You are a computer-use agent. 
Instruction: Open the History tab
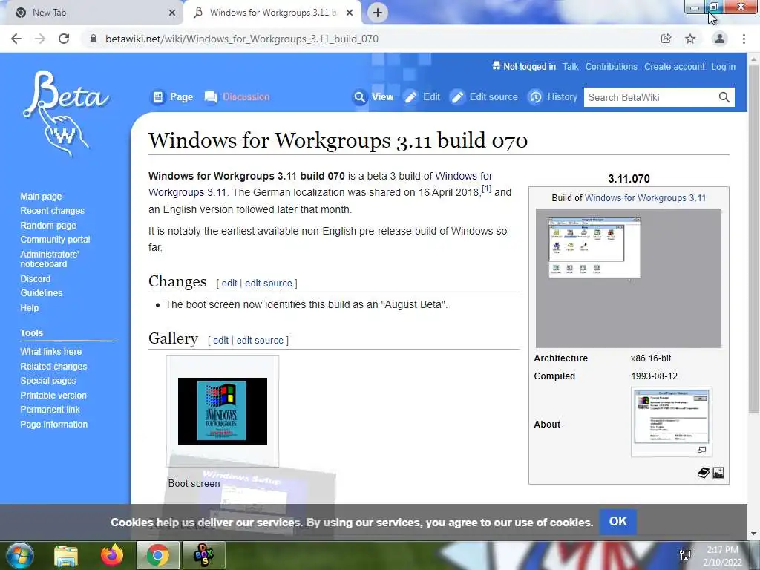click(552, 97)
